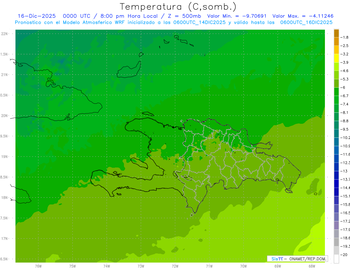Image resolution: width=350 pixels, height=270 pixels.
Task: Click the 71W longitude label
Action: tap(209, 266)
